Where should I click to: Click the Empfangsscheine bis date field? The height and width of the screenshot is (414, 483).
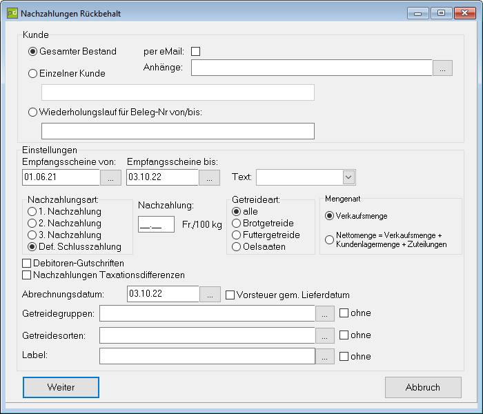(x=162, y=177)
